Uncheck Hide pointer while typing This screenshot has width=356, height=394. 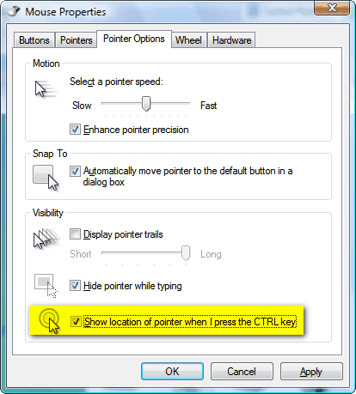click(x=75, y=286)
